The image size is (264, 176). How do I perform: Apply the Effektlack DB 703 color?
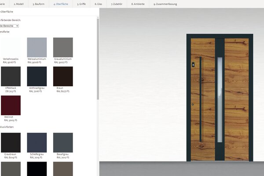pyautogui.click(x=11, y=76)
